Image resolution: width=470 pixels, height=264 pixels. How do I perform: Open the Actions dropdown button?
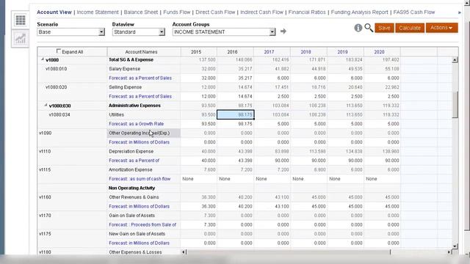441,28
